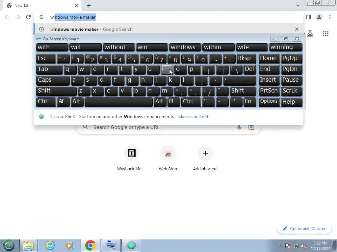This screenshot has height=252, width=337.
Task: Open the Web Store shortcut
Action: pyautogui.click(x=168, y=158)
